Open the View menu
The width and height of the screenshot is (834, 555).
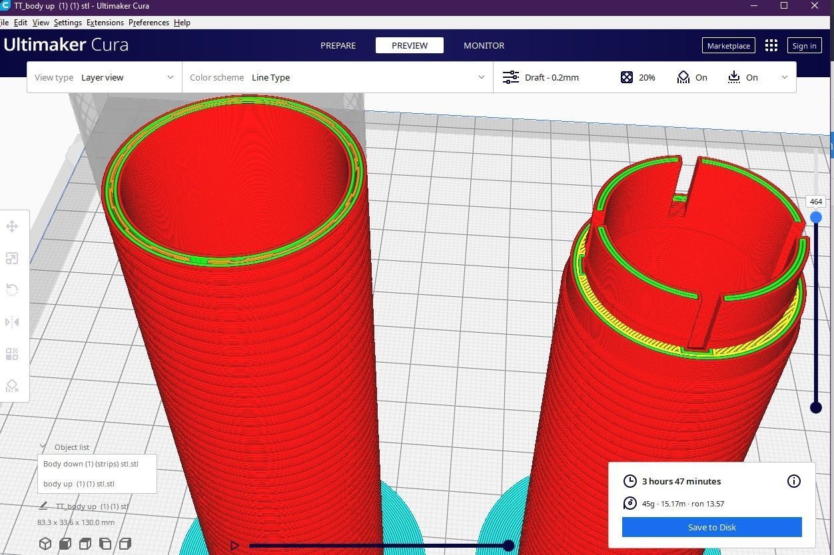tap(41, 23)
